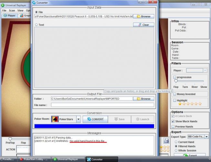Image resolution: width=211 pixels, height=162 pixels.
Task: Switch to the Graph tab in Universal Replayer
Action: 25,16
